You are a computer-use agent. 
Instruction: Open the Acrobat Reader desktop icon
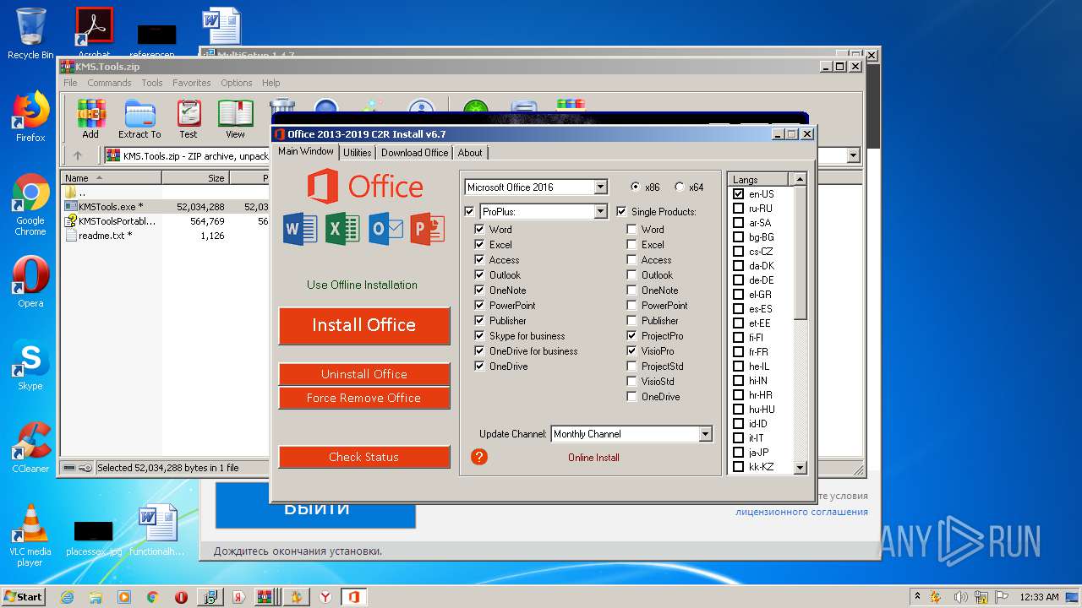pos(95,34)
